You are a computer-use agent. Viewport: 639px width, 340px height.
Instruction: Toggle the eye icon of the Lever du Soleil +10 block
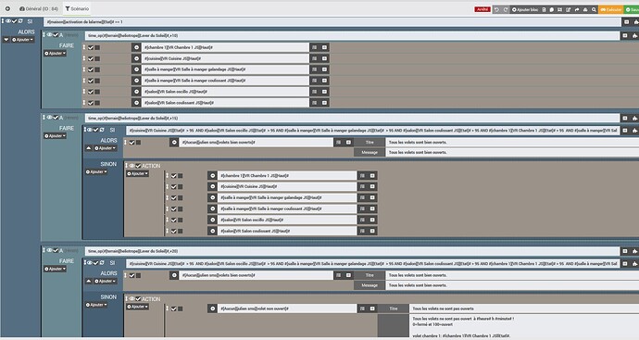[49, 35]
